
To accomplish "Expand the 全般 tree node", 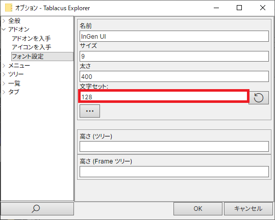I will pyautogui.click(x=4, y=21).
